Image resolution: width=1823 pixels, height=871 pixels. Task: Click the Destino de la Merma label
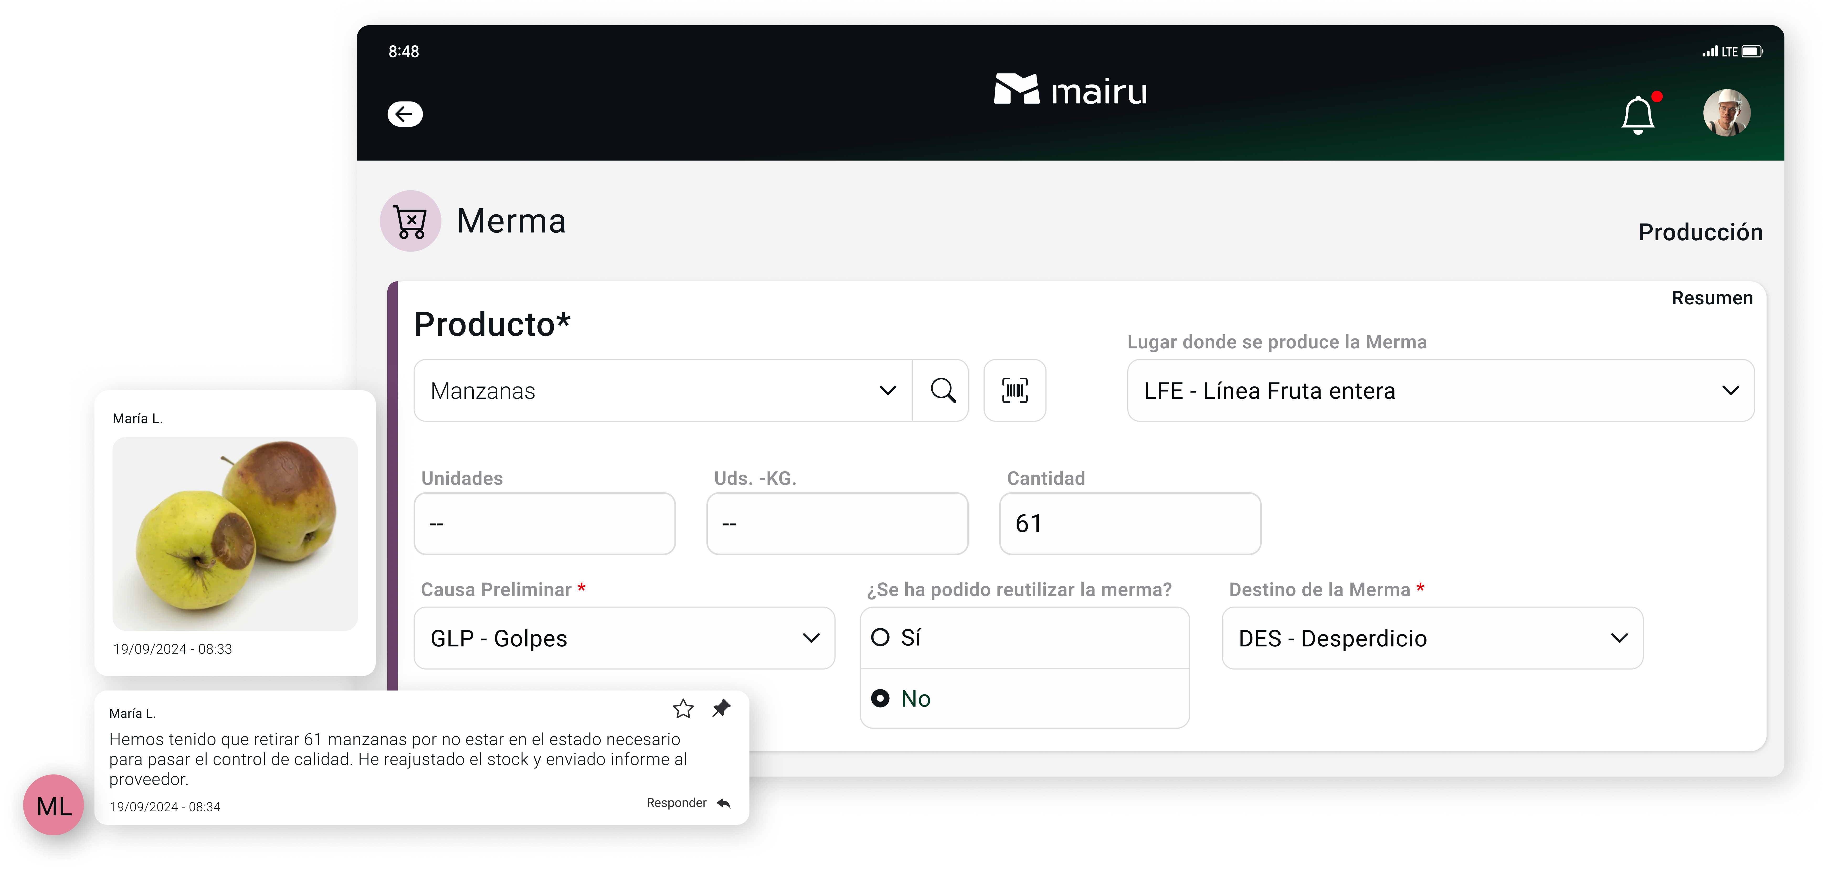pyautogui.click(x=1320, y=589)
